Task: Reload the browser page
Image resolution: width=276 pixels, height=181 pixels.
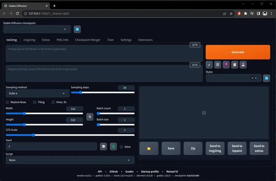Action: point(17,13)
